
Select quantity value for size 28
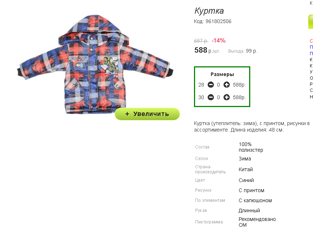pyautogui.click(x=219, y=85)
